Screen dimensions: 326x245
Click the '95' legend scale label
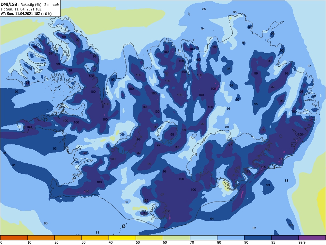tap(274, 242)
